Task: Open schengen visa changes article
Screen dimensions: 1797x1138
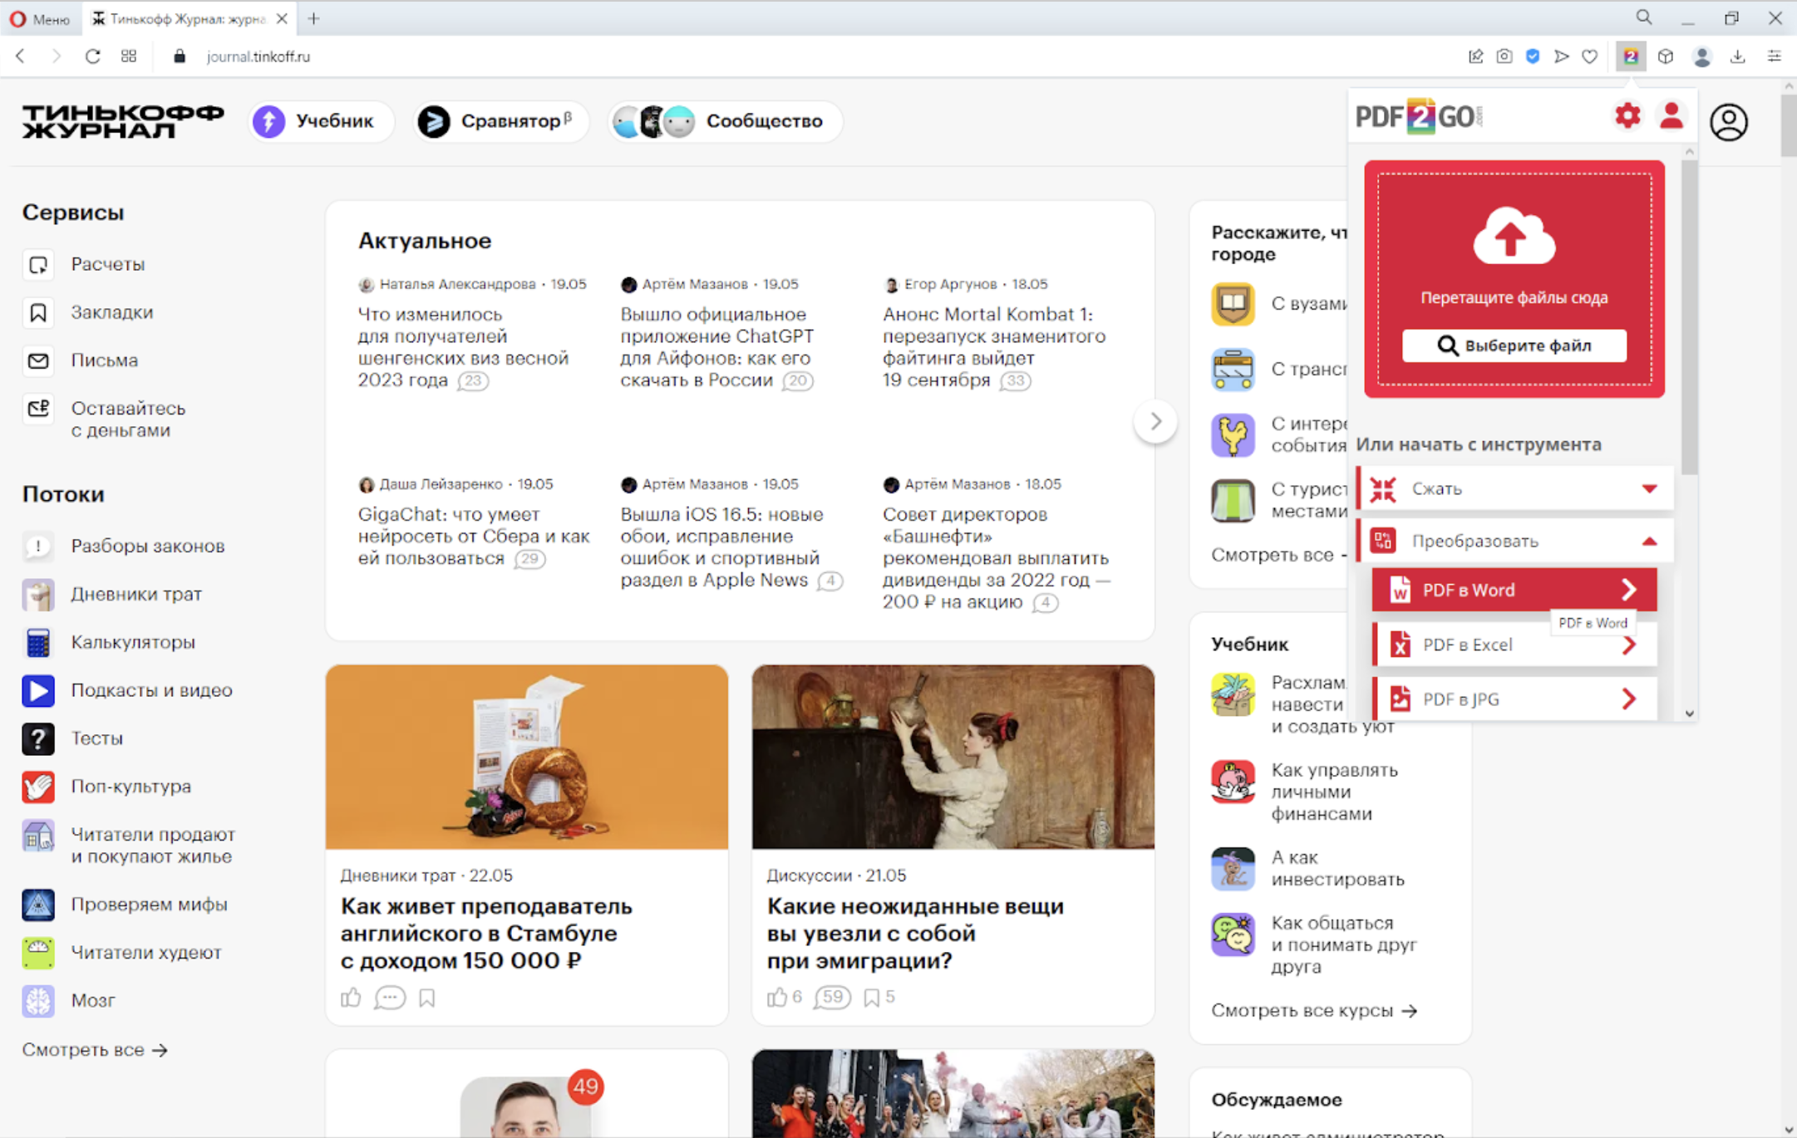Action: [464, 347]
